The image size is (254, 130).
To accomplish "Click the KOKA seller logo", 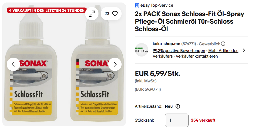I will pos(142,50).
